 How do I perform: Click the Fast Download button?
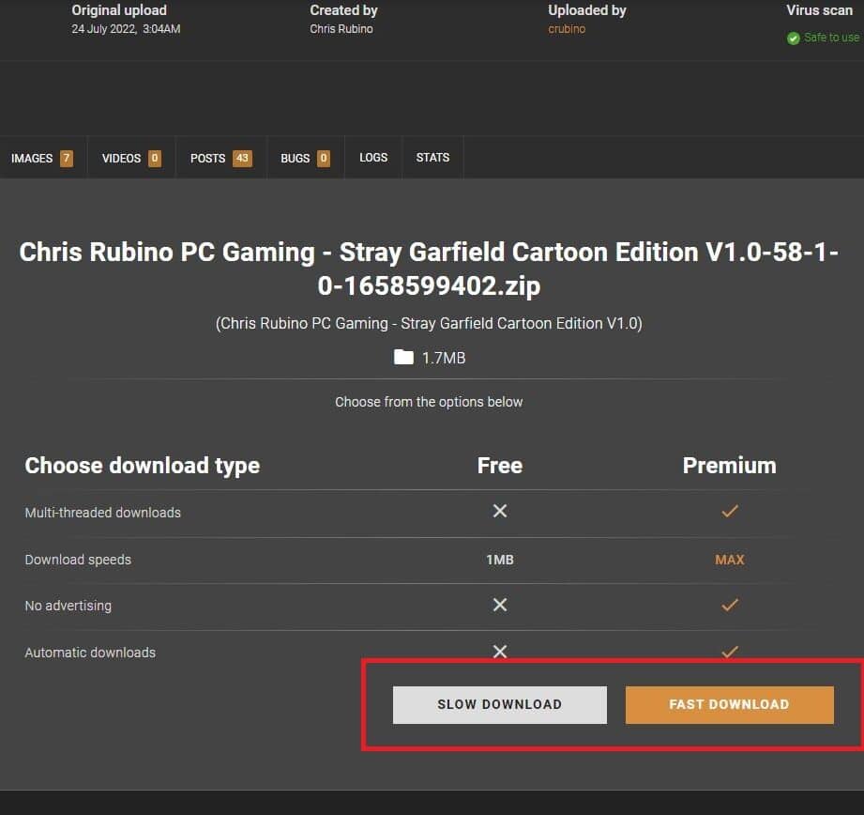coord(729,705)
